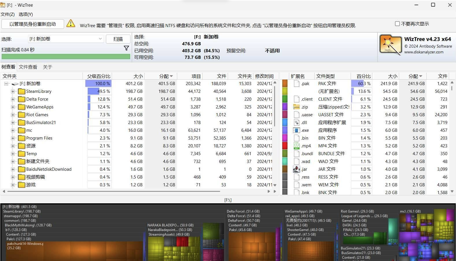Click the pakchunk14-Windows treemap block
Screen dimensions: 456x261
(x=72, y=251)
